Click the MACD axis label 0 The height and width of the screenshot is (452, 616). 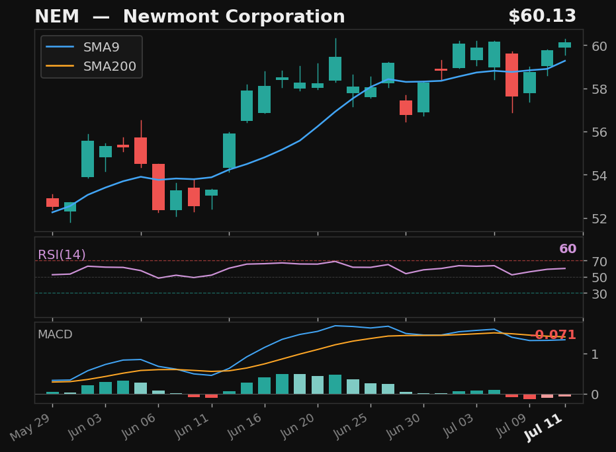click(x=595, y=395)
